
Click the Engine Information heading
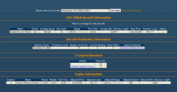coord(88,74)
